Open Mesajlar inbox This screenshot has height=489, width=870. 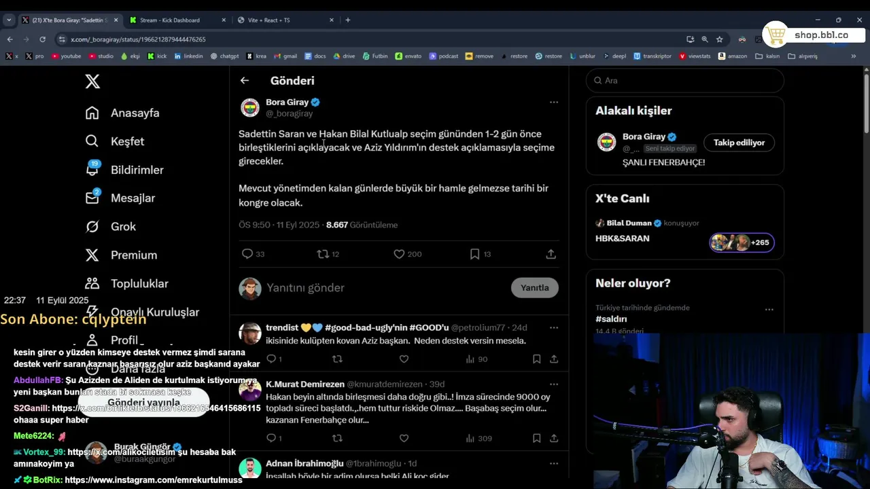tap(120, 198)
